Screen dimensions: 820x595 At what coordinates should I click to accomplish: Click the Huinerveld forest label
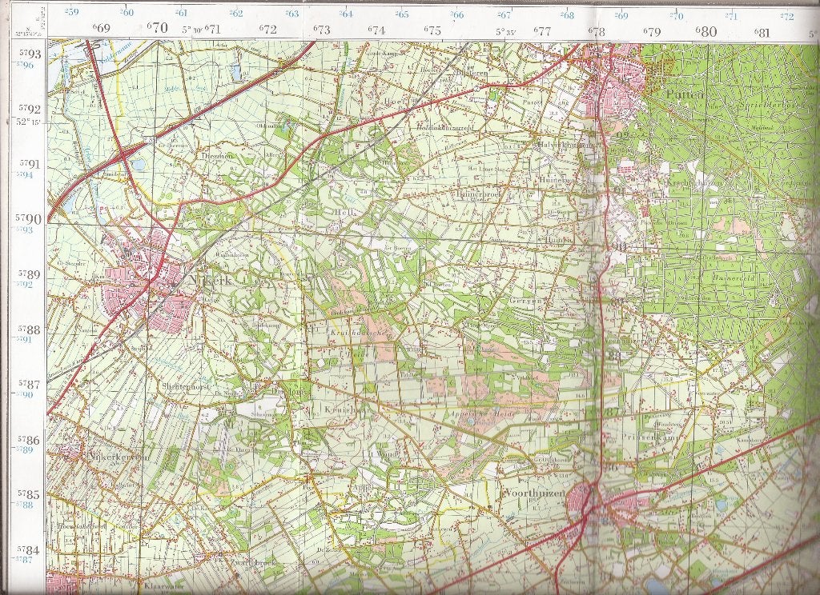point(733,279)
